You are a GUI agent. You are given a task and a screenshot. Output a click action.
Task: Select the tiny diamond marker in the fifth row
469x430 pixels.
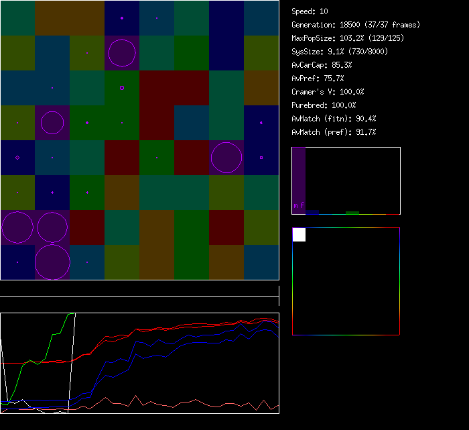point(17,158)
